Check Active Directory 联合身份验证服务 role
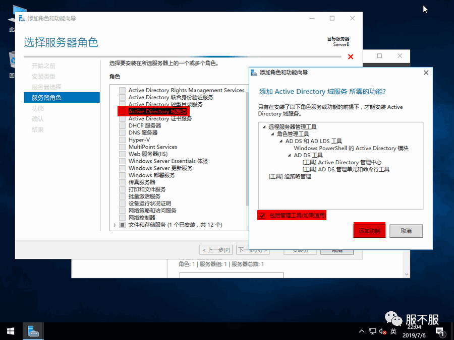Viewport: 454px width, 340px height. tap(123, 97)
